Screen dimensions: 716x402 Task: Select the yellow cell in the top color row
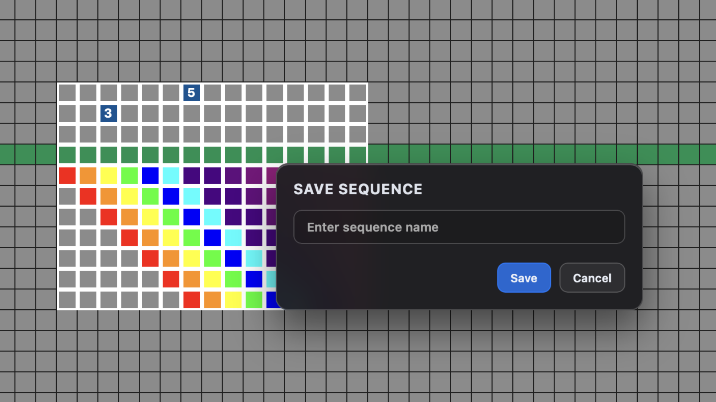coord(109,175)
